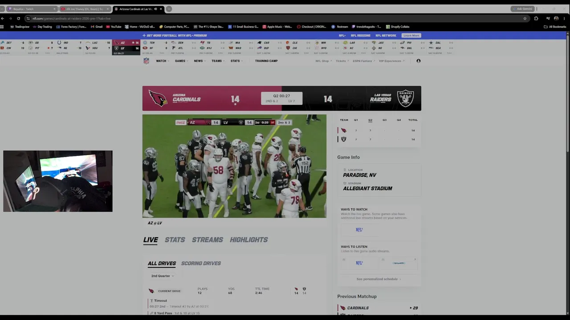Click See personalized schedule link
The height and width of the screenshot is (320, 570).
click(379, 279)
